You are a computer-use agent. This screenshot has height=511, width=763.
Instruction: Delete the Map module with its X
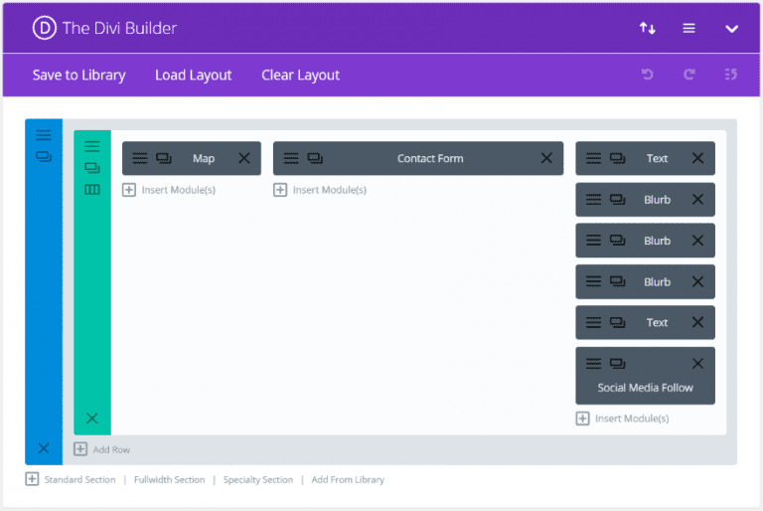[x=243, y=158]
